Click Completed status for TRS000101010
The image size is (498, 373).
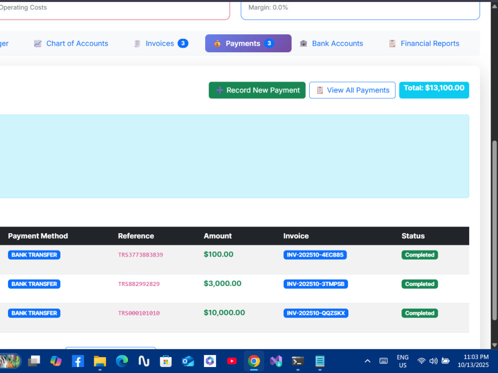point(419,313)
